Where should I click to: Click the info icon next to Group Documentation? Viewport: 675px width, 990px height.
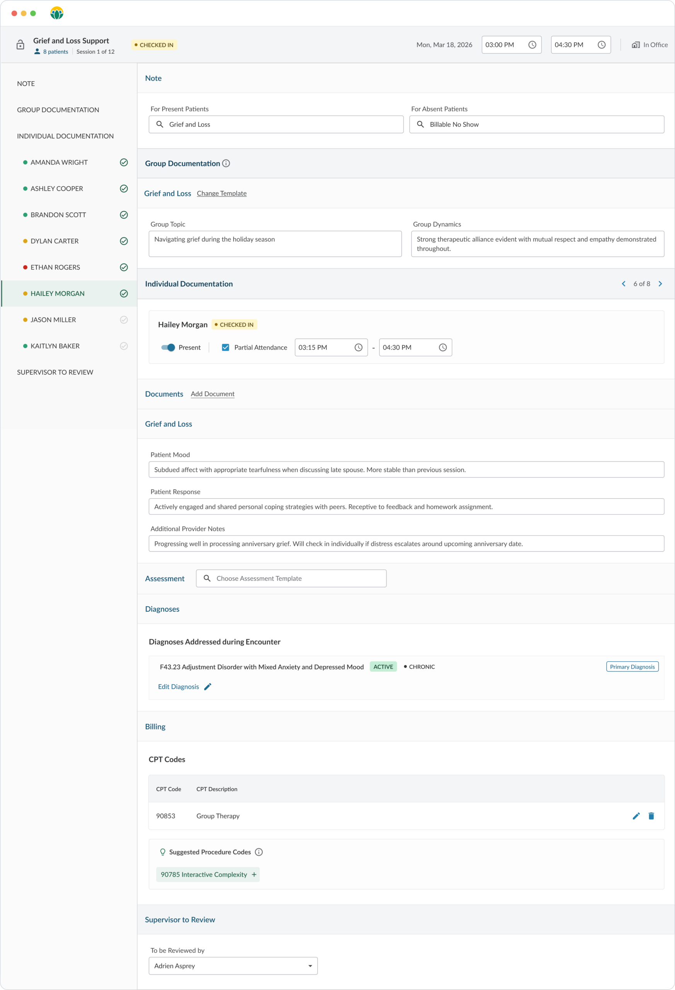point(226,164)
